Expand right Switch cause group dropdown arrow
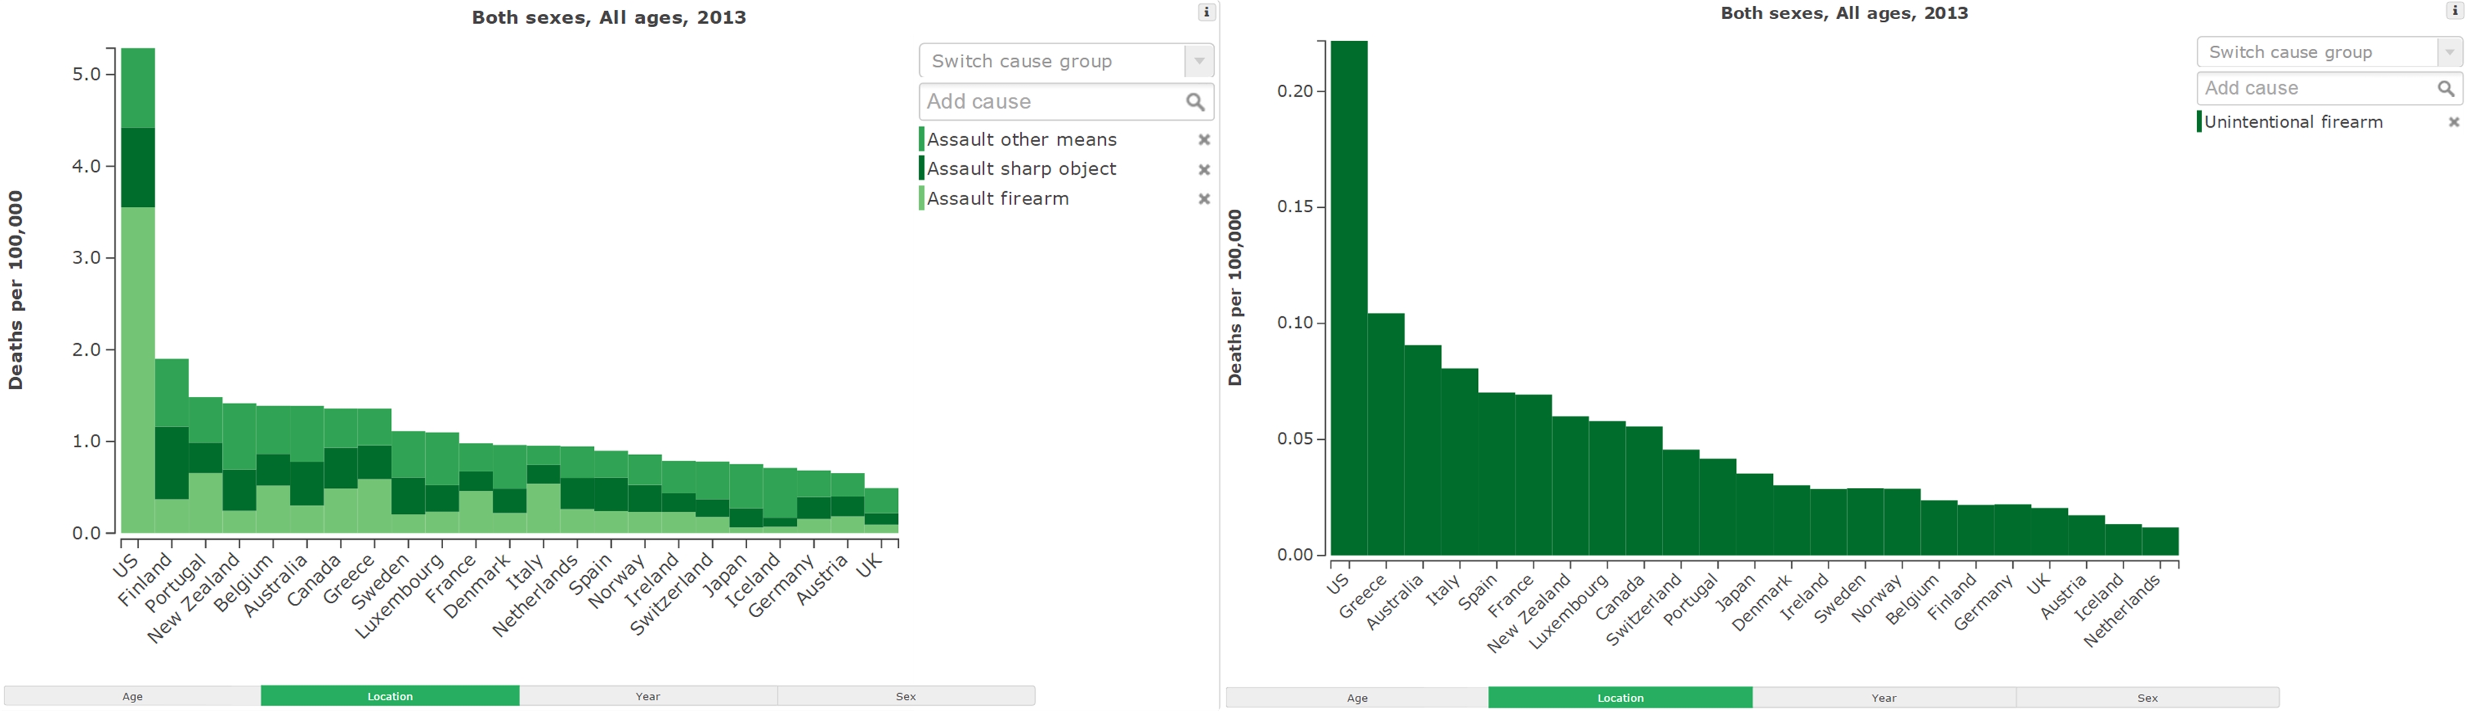The height and width of the screenshot is (711, 2466). click(2449, 52)
